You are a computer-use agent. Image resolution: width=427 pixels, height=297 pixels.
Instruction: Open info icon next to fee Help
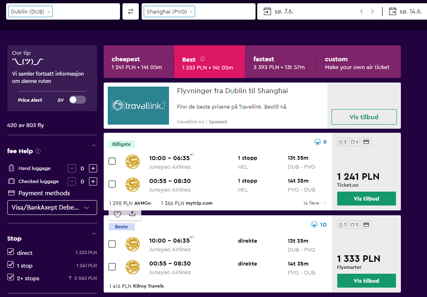point(38,151)
